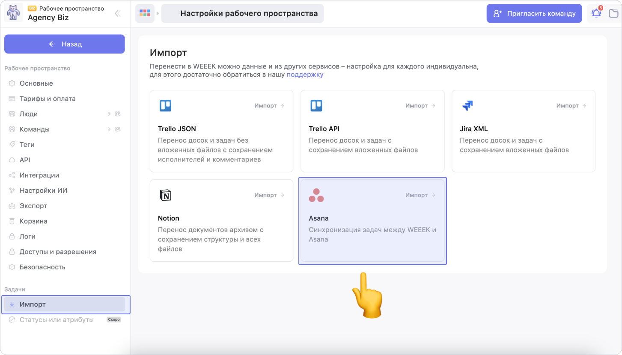Open Безопасность in the sidebar

point(42,267)
